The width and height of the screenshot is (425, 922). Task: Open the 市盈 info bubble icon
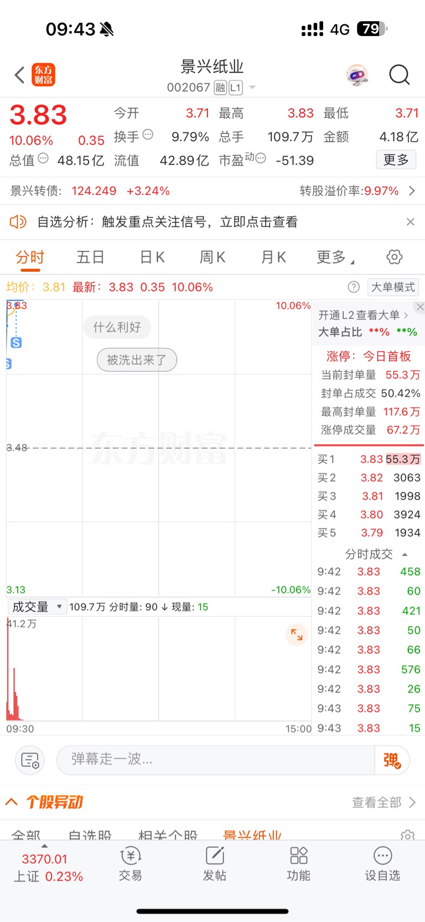click(x=261, y=158)
